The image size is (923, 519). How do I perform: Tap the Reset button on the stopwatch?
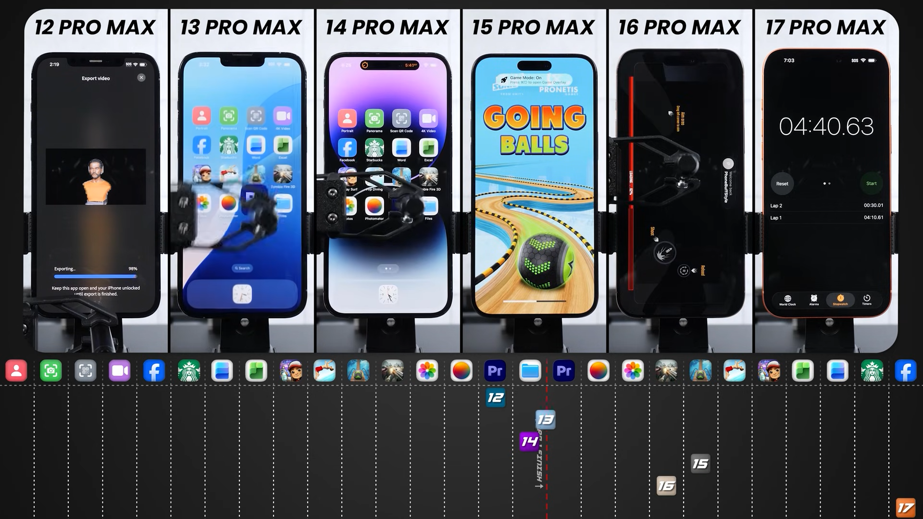point(782,183)
